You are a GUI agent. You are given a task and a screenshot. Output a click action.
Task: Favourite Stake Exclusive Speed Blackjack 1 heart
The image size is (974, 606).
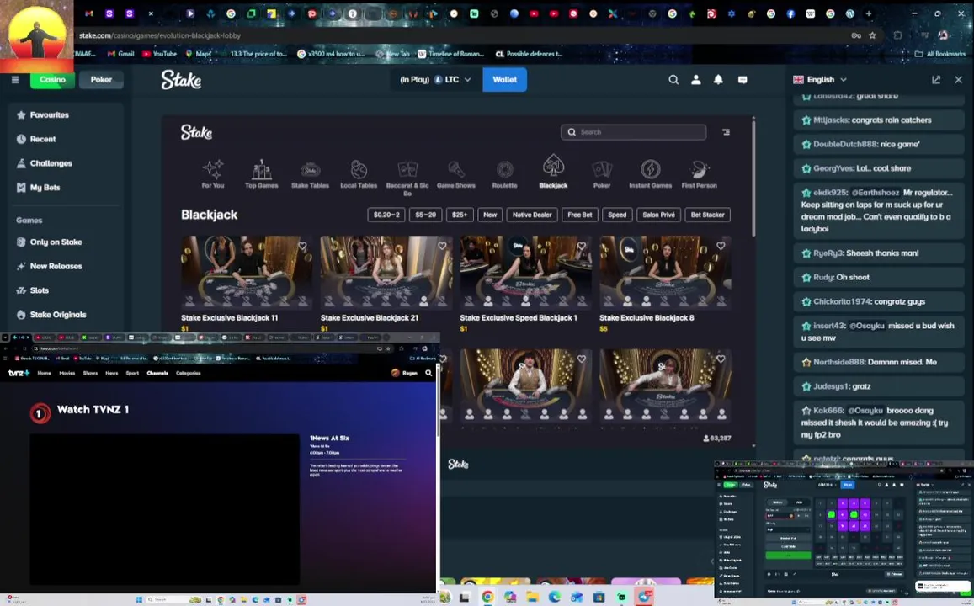[x=582, y=246]
